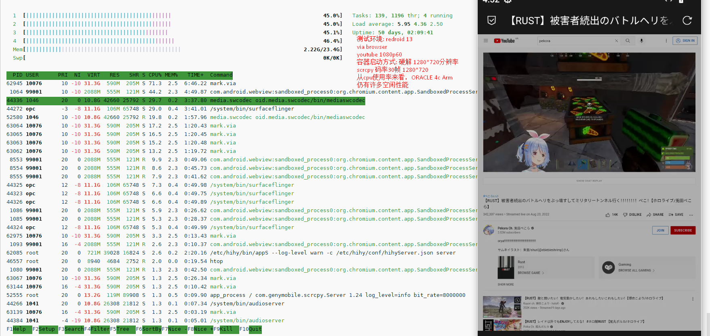Click the red SUBSCRIBE button
This screenshot has height=336, width=710.
click(x=683, y=230)
